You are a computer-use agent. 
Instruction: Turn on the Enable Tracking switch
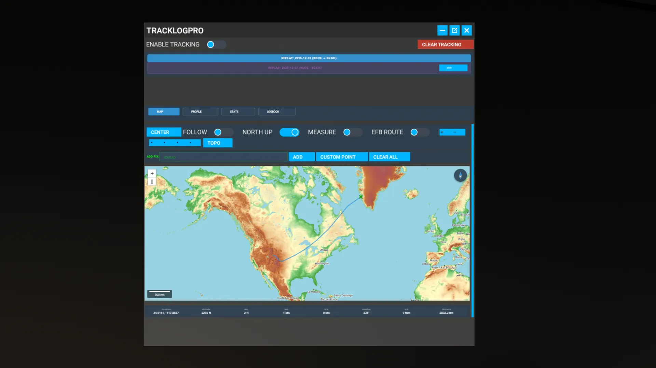(216, 45)
